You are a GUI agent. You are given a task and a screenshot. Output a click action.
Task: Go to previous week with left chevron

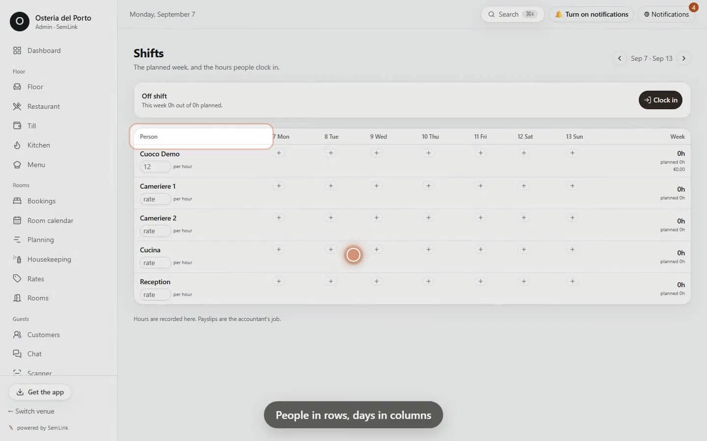[620, 58]
